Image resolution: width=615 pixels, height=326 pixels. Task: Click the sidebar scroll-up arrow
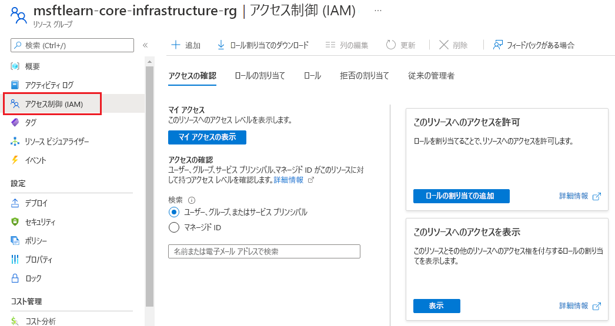click(x=149, y=62)
